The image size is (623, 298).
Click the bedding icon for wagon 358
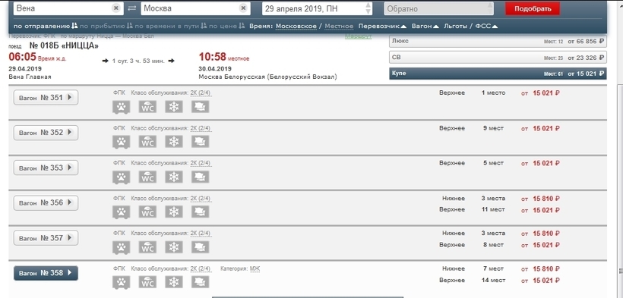coord(200,282)
